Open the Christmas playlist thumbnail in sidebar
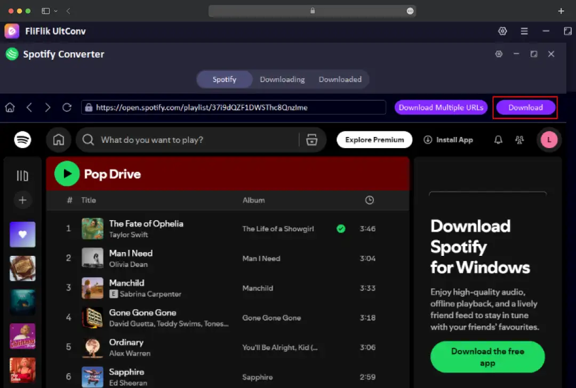Viewport: 576px width, 388px height. 22,336
